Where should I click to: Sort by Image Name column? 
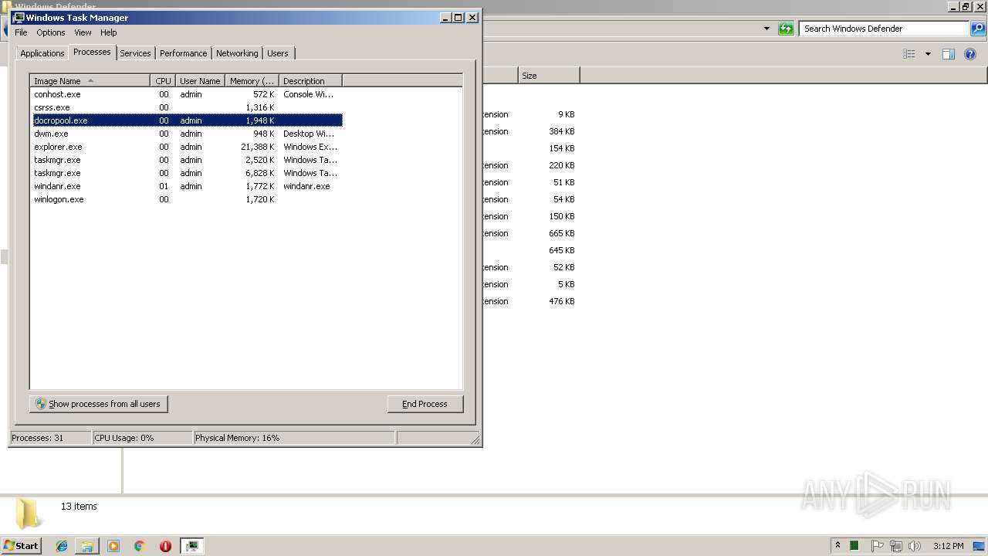pos(90,81)
